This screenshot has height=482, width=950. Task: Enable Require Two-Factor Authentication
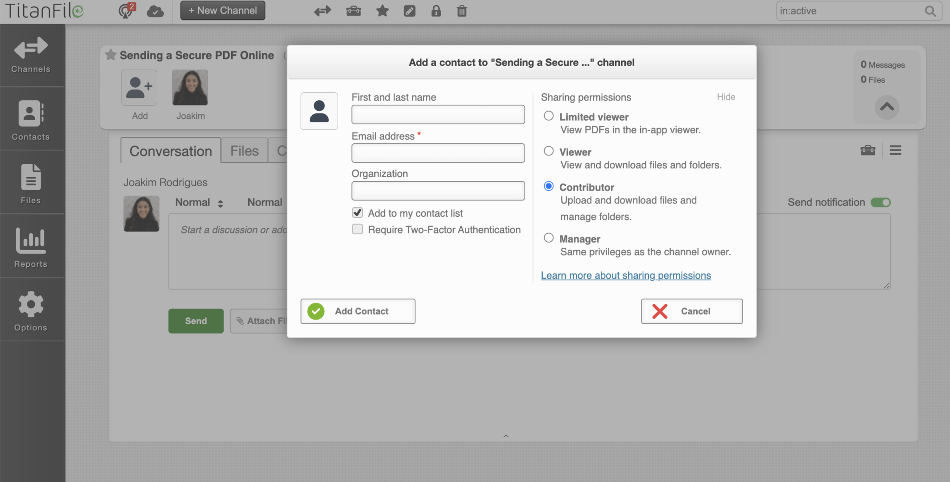click(x=357, y=229)
